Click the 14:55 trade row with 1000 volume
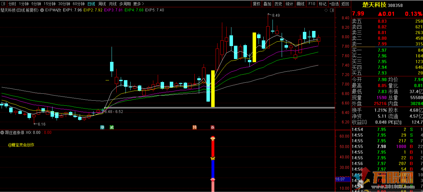 tap(387, 146)
